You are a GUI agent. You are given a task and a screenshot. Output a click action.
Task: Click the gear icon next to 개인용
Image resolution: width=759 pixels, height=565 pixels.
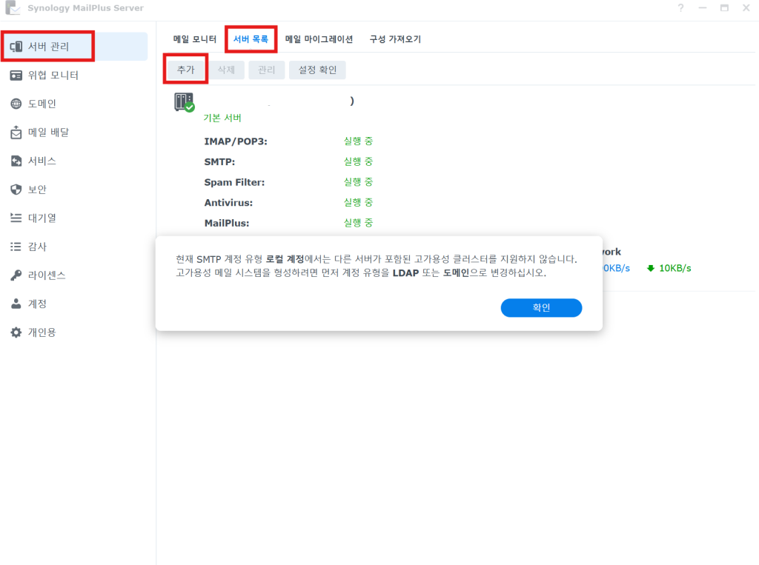point(16,332)
